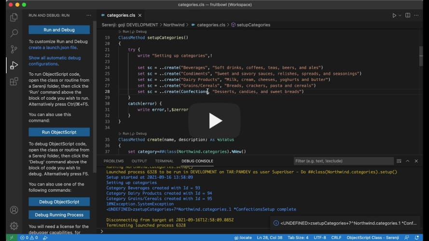The image size is (429, 241).
Task: Click the Debug ObjectScript button
Action: point(59,202)
